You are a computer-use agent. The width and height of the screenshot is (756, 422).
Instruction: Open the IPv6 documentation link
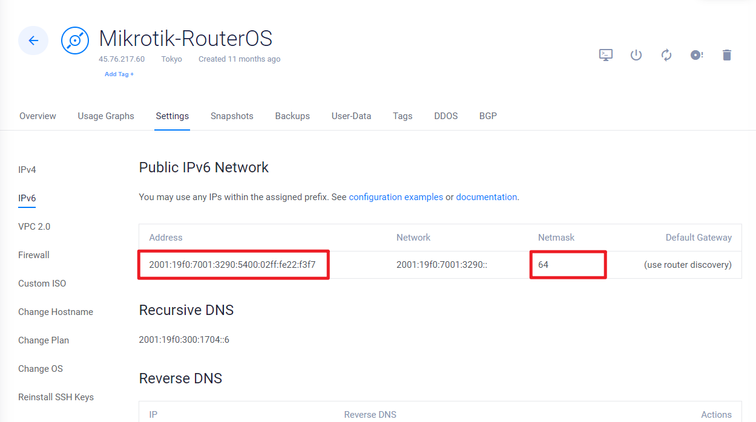tap(487, 196)
